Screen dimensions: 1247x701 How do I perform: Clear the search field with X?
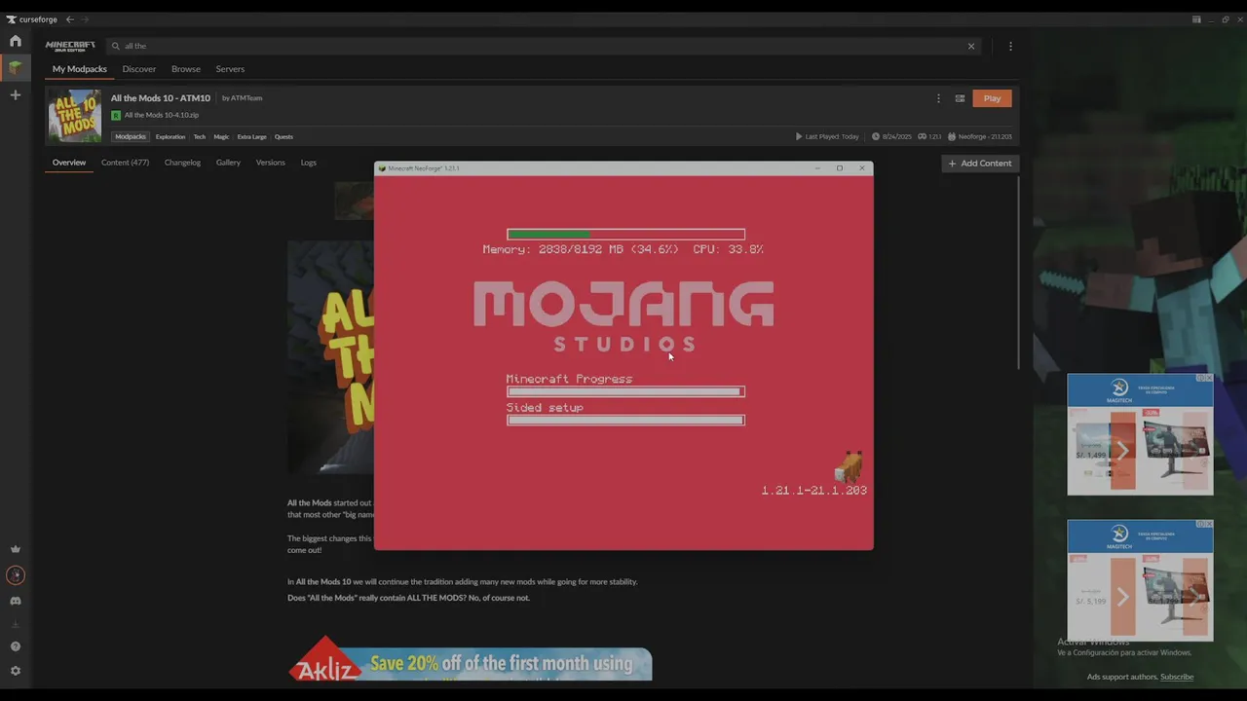pyautogui.click(x=971, y=46)
